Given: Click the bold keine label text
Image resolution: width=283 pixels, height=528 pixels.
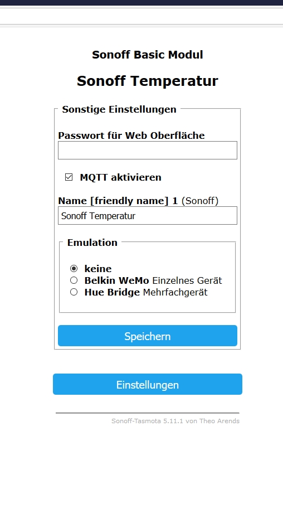Looking at the screenshot, I should [x=98, y=269].
